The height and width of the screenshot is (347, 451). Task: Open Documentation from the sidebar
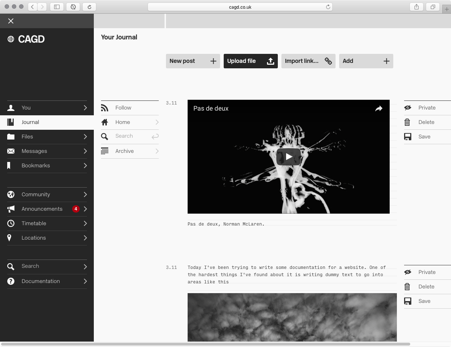pyautogui.click(x=47, y=281)
